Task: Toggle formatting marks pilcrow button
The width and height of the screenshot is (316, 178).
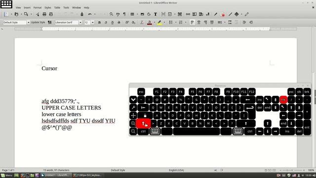Action: coord(124,14)
